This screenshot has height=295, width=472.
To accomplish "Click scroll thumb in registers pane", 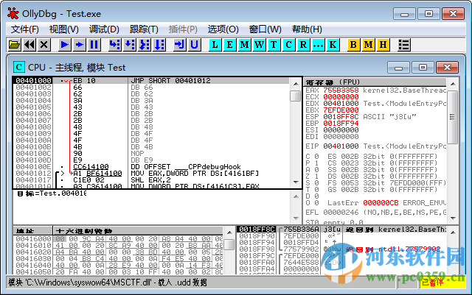I will click(x=452, y=117).
